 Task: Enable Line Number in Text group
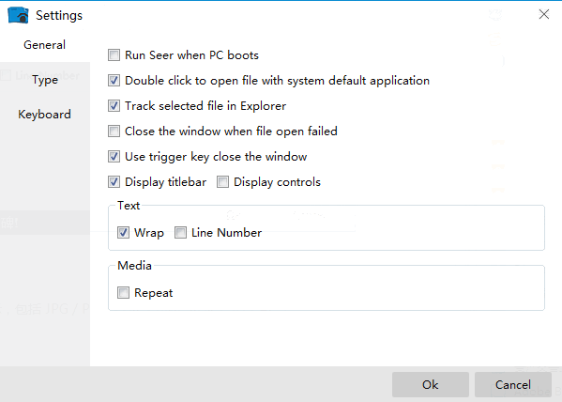coord(180,233)
